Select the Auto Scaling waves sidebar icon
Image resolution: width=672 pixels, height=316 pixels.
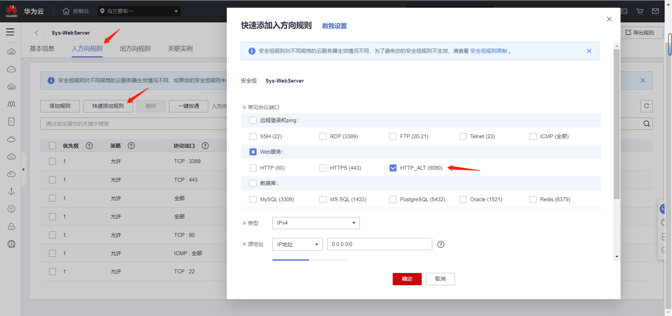pos(11,104)
